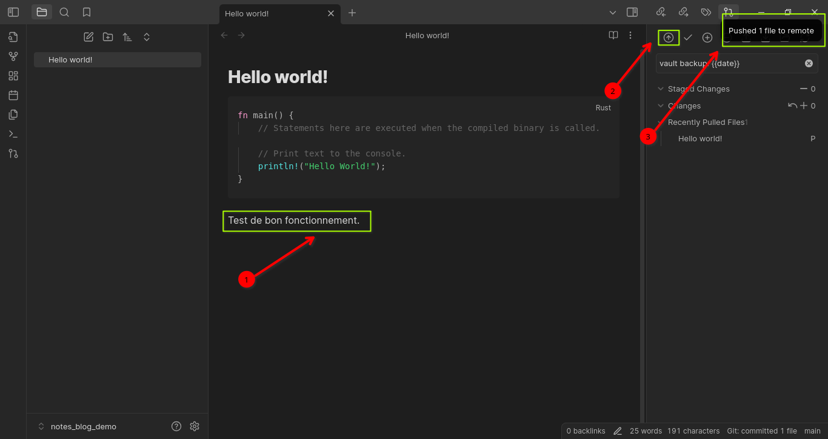
Task: Toggle the left sidebar collapse icon
Action: click(x=13, y=12)
